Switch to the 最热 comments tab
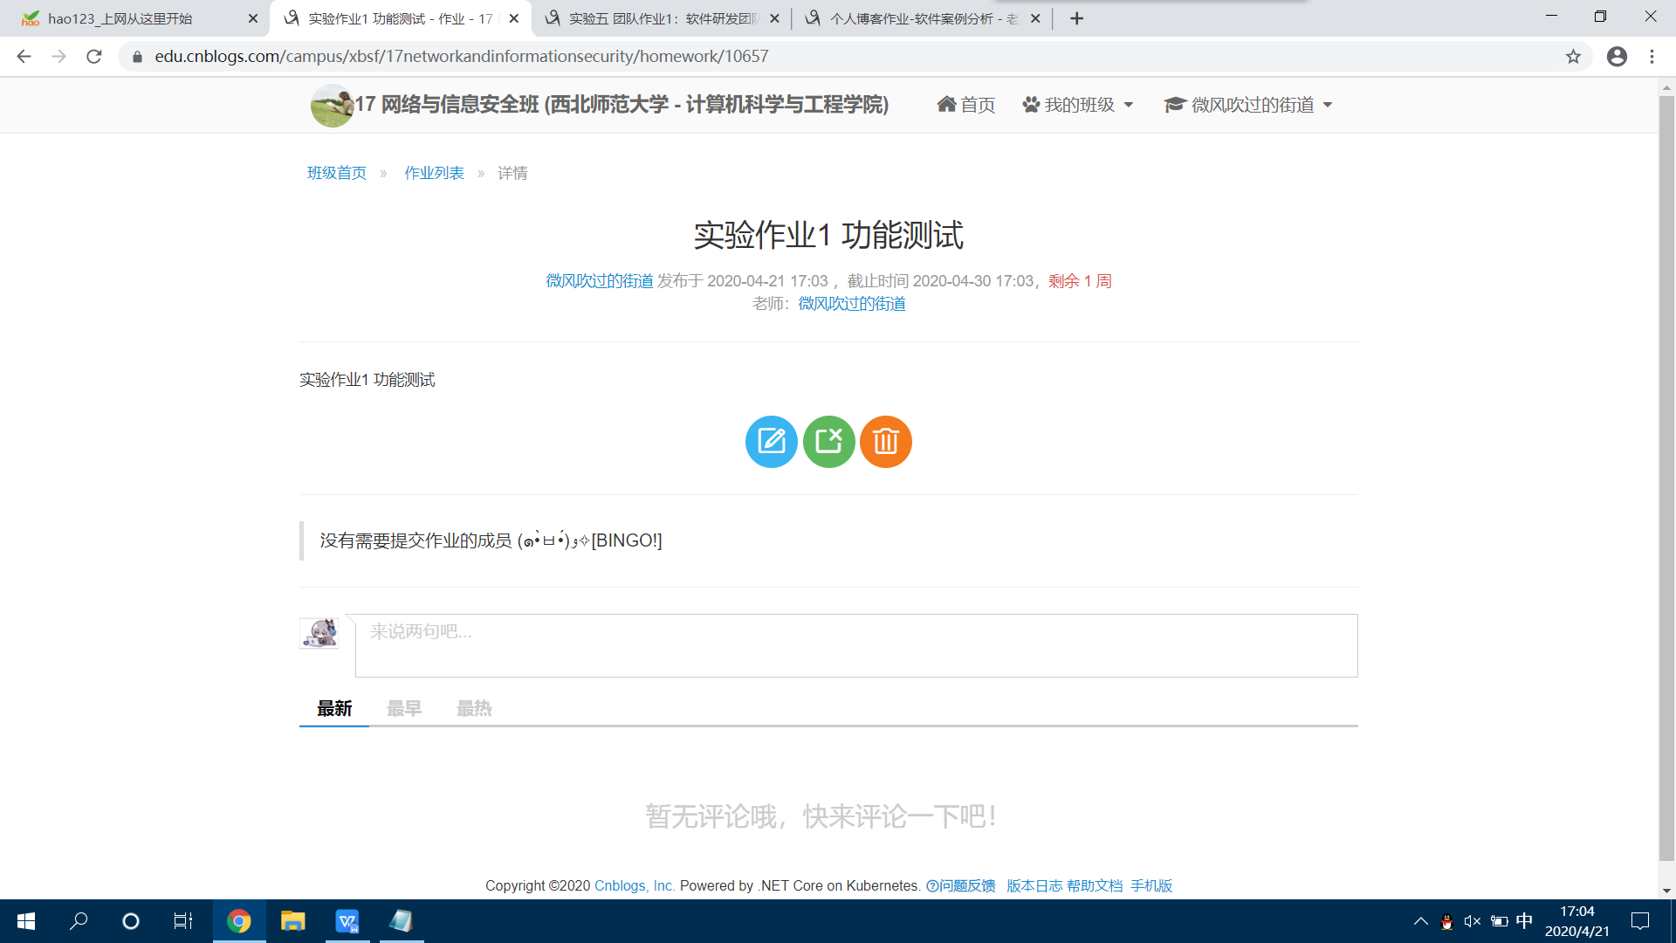This screenshot has width=1676, height=943. pos(474,709)
